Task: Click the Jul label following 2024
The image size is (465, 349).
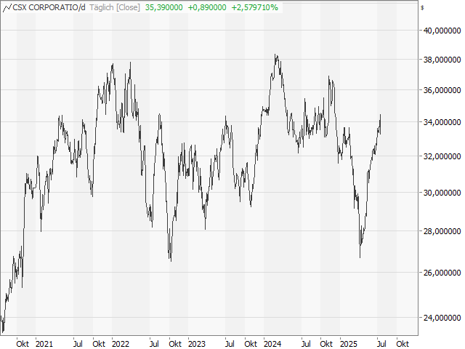Action: (x=306, y=344)
